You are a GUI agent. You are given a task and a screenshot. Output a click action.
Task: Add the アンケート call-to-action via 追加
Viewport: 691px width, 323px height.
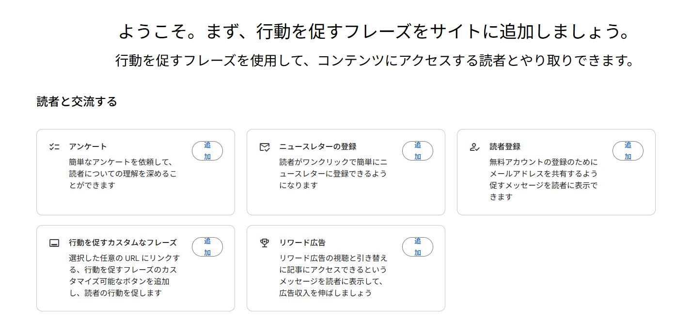(x=207, y=150)
